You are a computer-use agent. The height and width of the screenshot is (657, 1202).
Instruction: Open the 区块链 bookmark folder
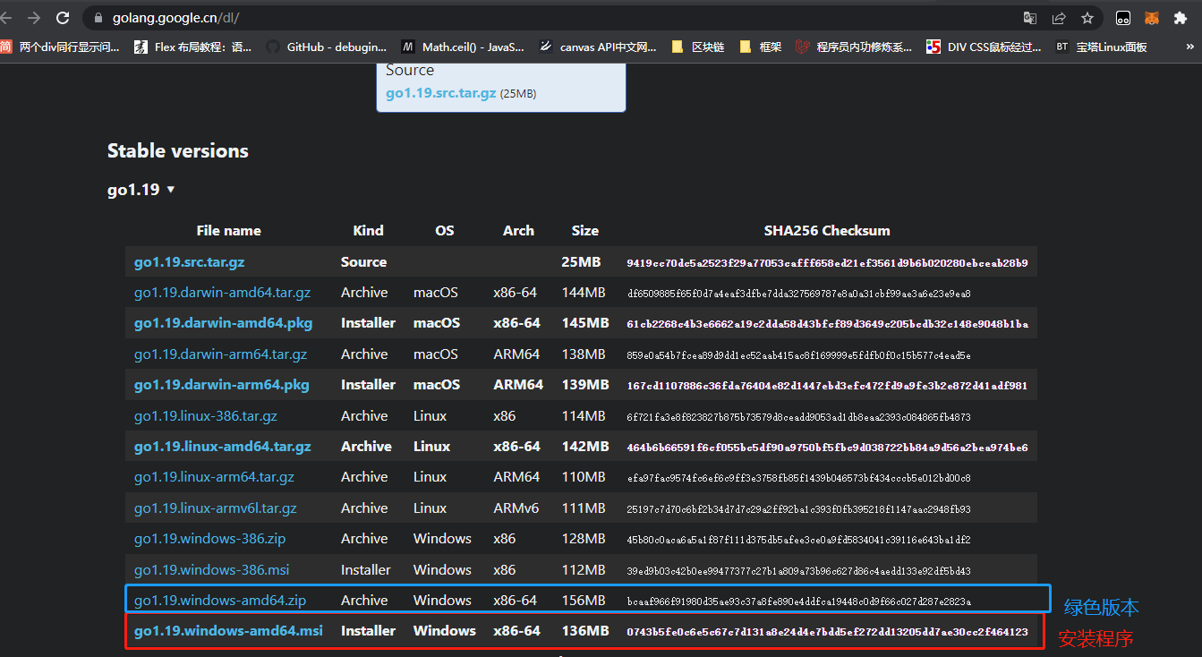pyautogui.click(x=698, y=47)
